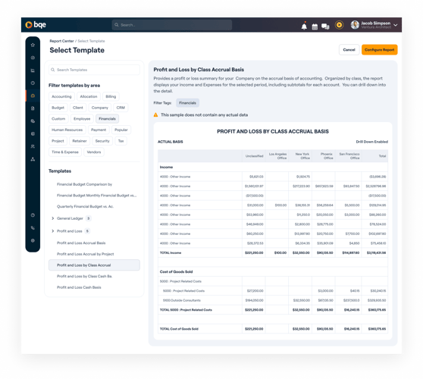The height and width of the screenshot is (379, 423).
Task: Select the Popular filter chip
Action: click(121, 130)
